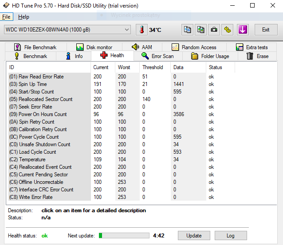Open the Help menu
283x245 pixels.
(x=24, y=17)
